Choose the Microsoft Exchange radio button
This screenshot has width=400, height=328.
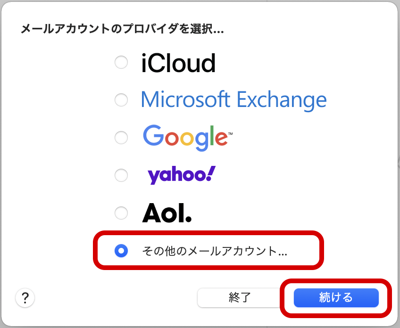tap(121, 100)
